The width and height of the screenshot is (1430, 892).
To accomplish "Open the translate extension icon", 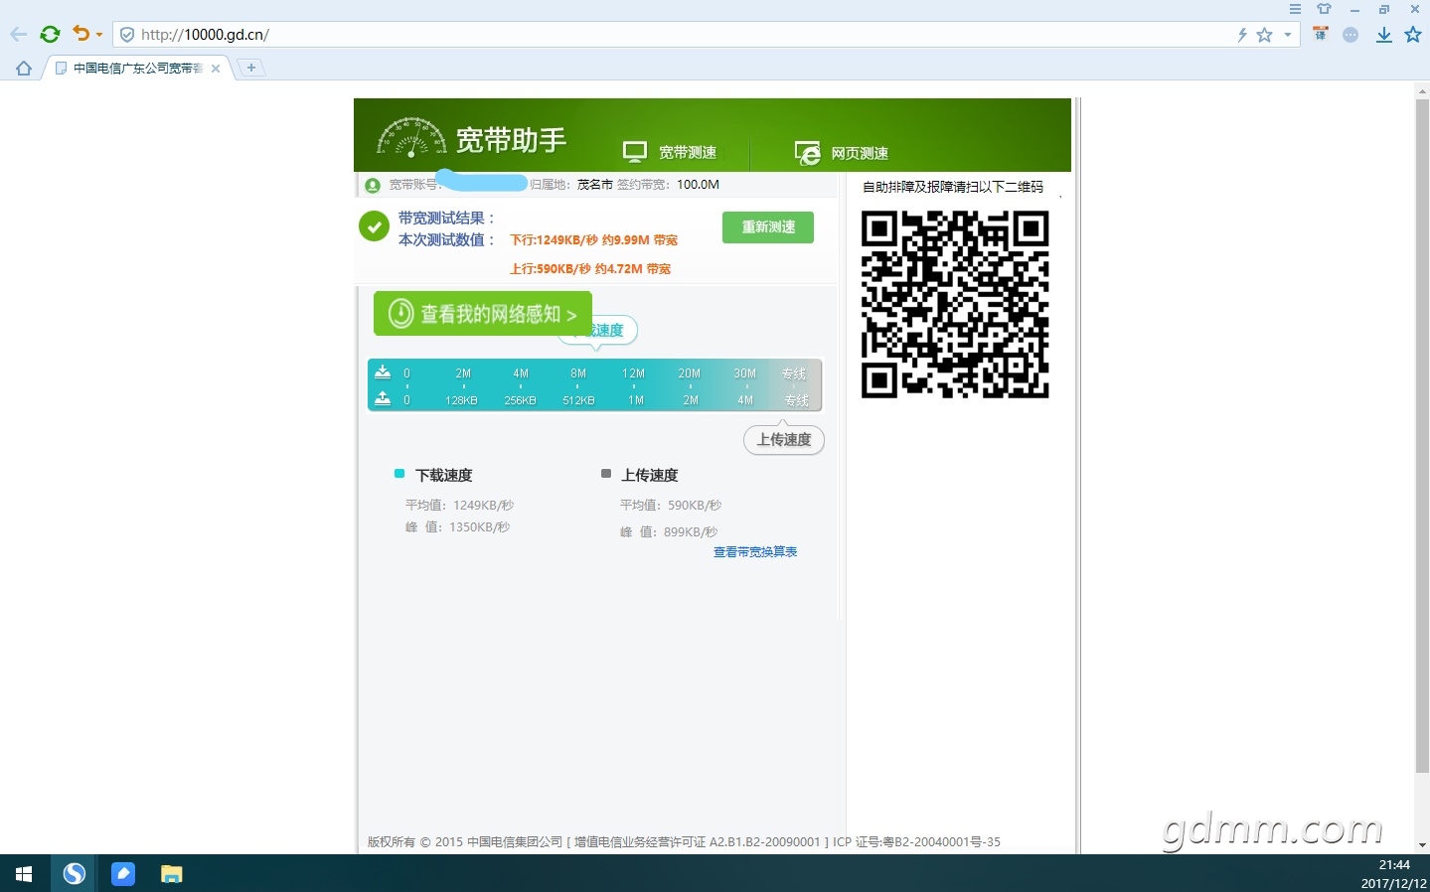I will (x=1321, y=34).
